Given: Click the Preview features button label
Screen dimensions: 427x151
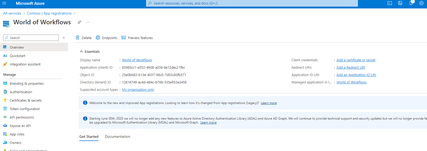Looking at the screenshot, I should pos(140,38).
